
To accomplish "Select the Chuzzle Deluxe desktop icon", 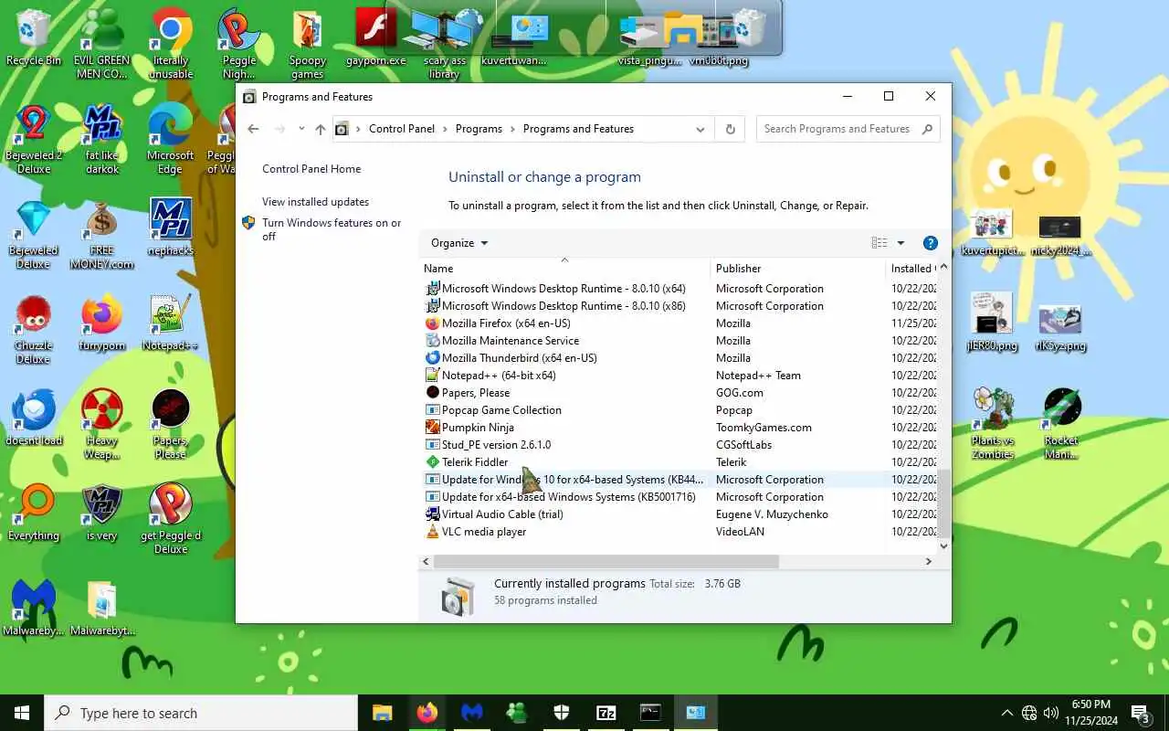I will (x=34, y=330).
